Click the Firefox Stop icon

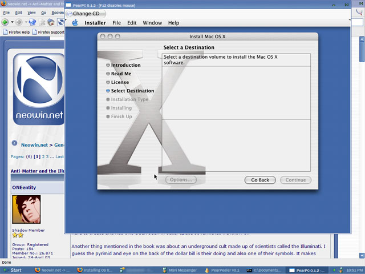point(42,22)
